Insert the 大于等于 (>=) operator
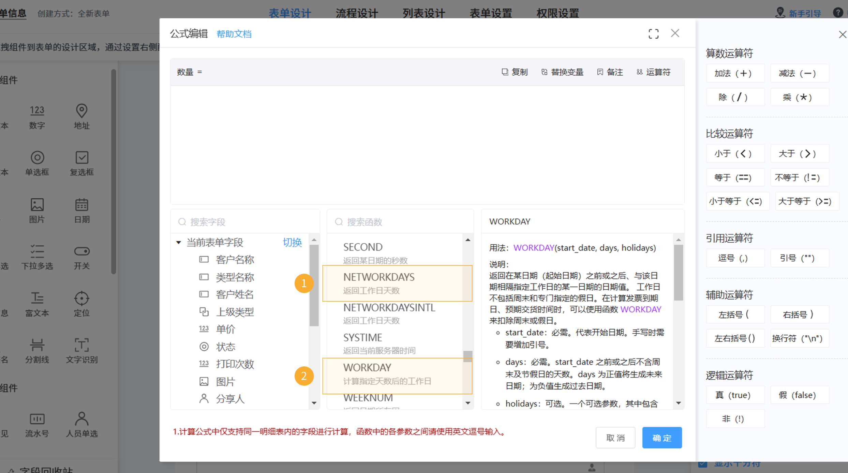The width and height of the screenshot is (848, 473). point(807,201)
